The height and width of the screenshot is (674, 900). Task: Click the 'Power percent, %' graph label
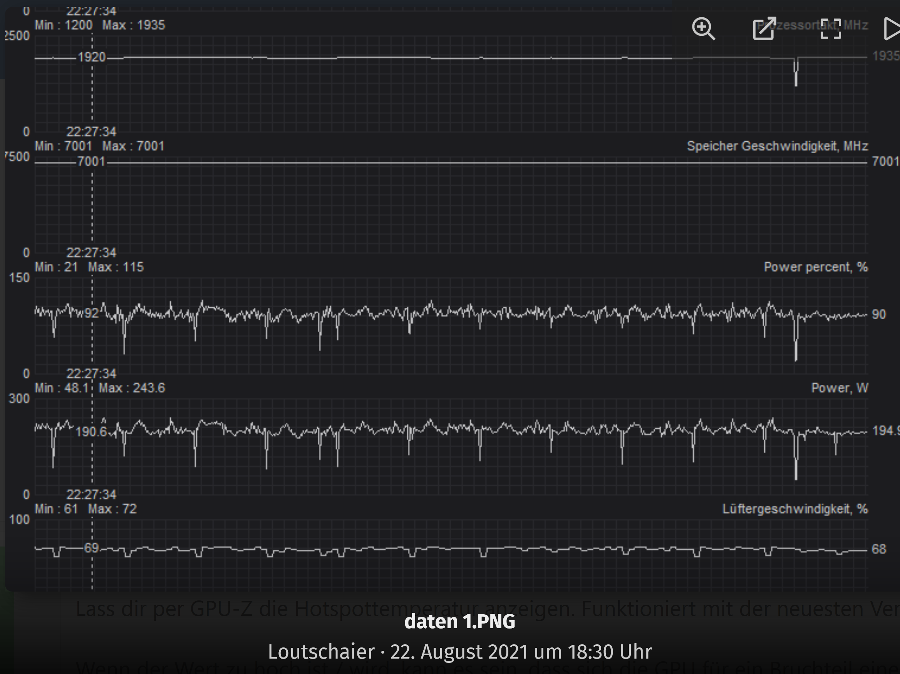tap(815, 267)
